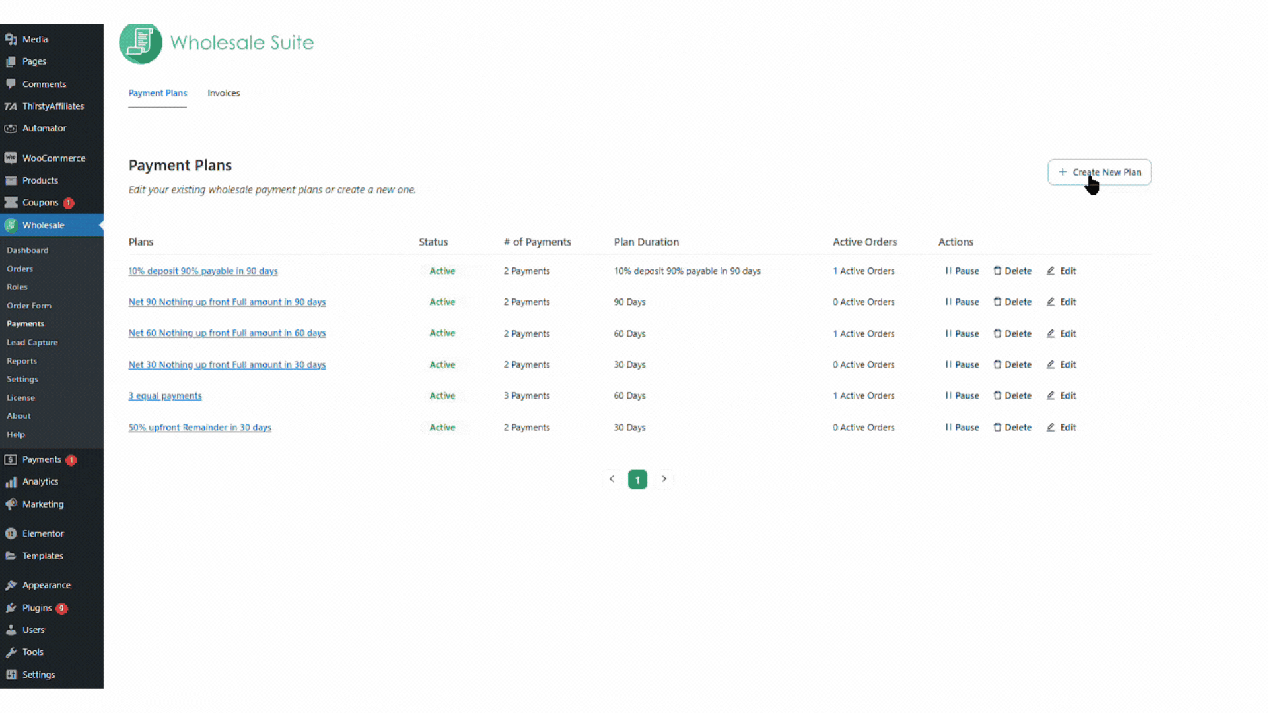Open Wholesale Orders submenu item

pyautogui.click(x=20, y=269)
